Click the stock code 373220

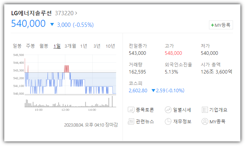pyautogui.click(x=64, y=13)
